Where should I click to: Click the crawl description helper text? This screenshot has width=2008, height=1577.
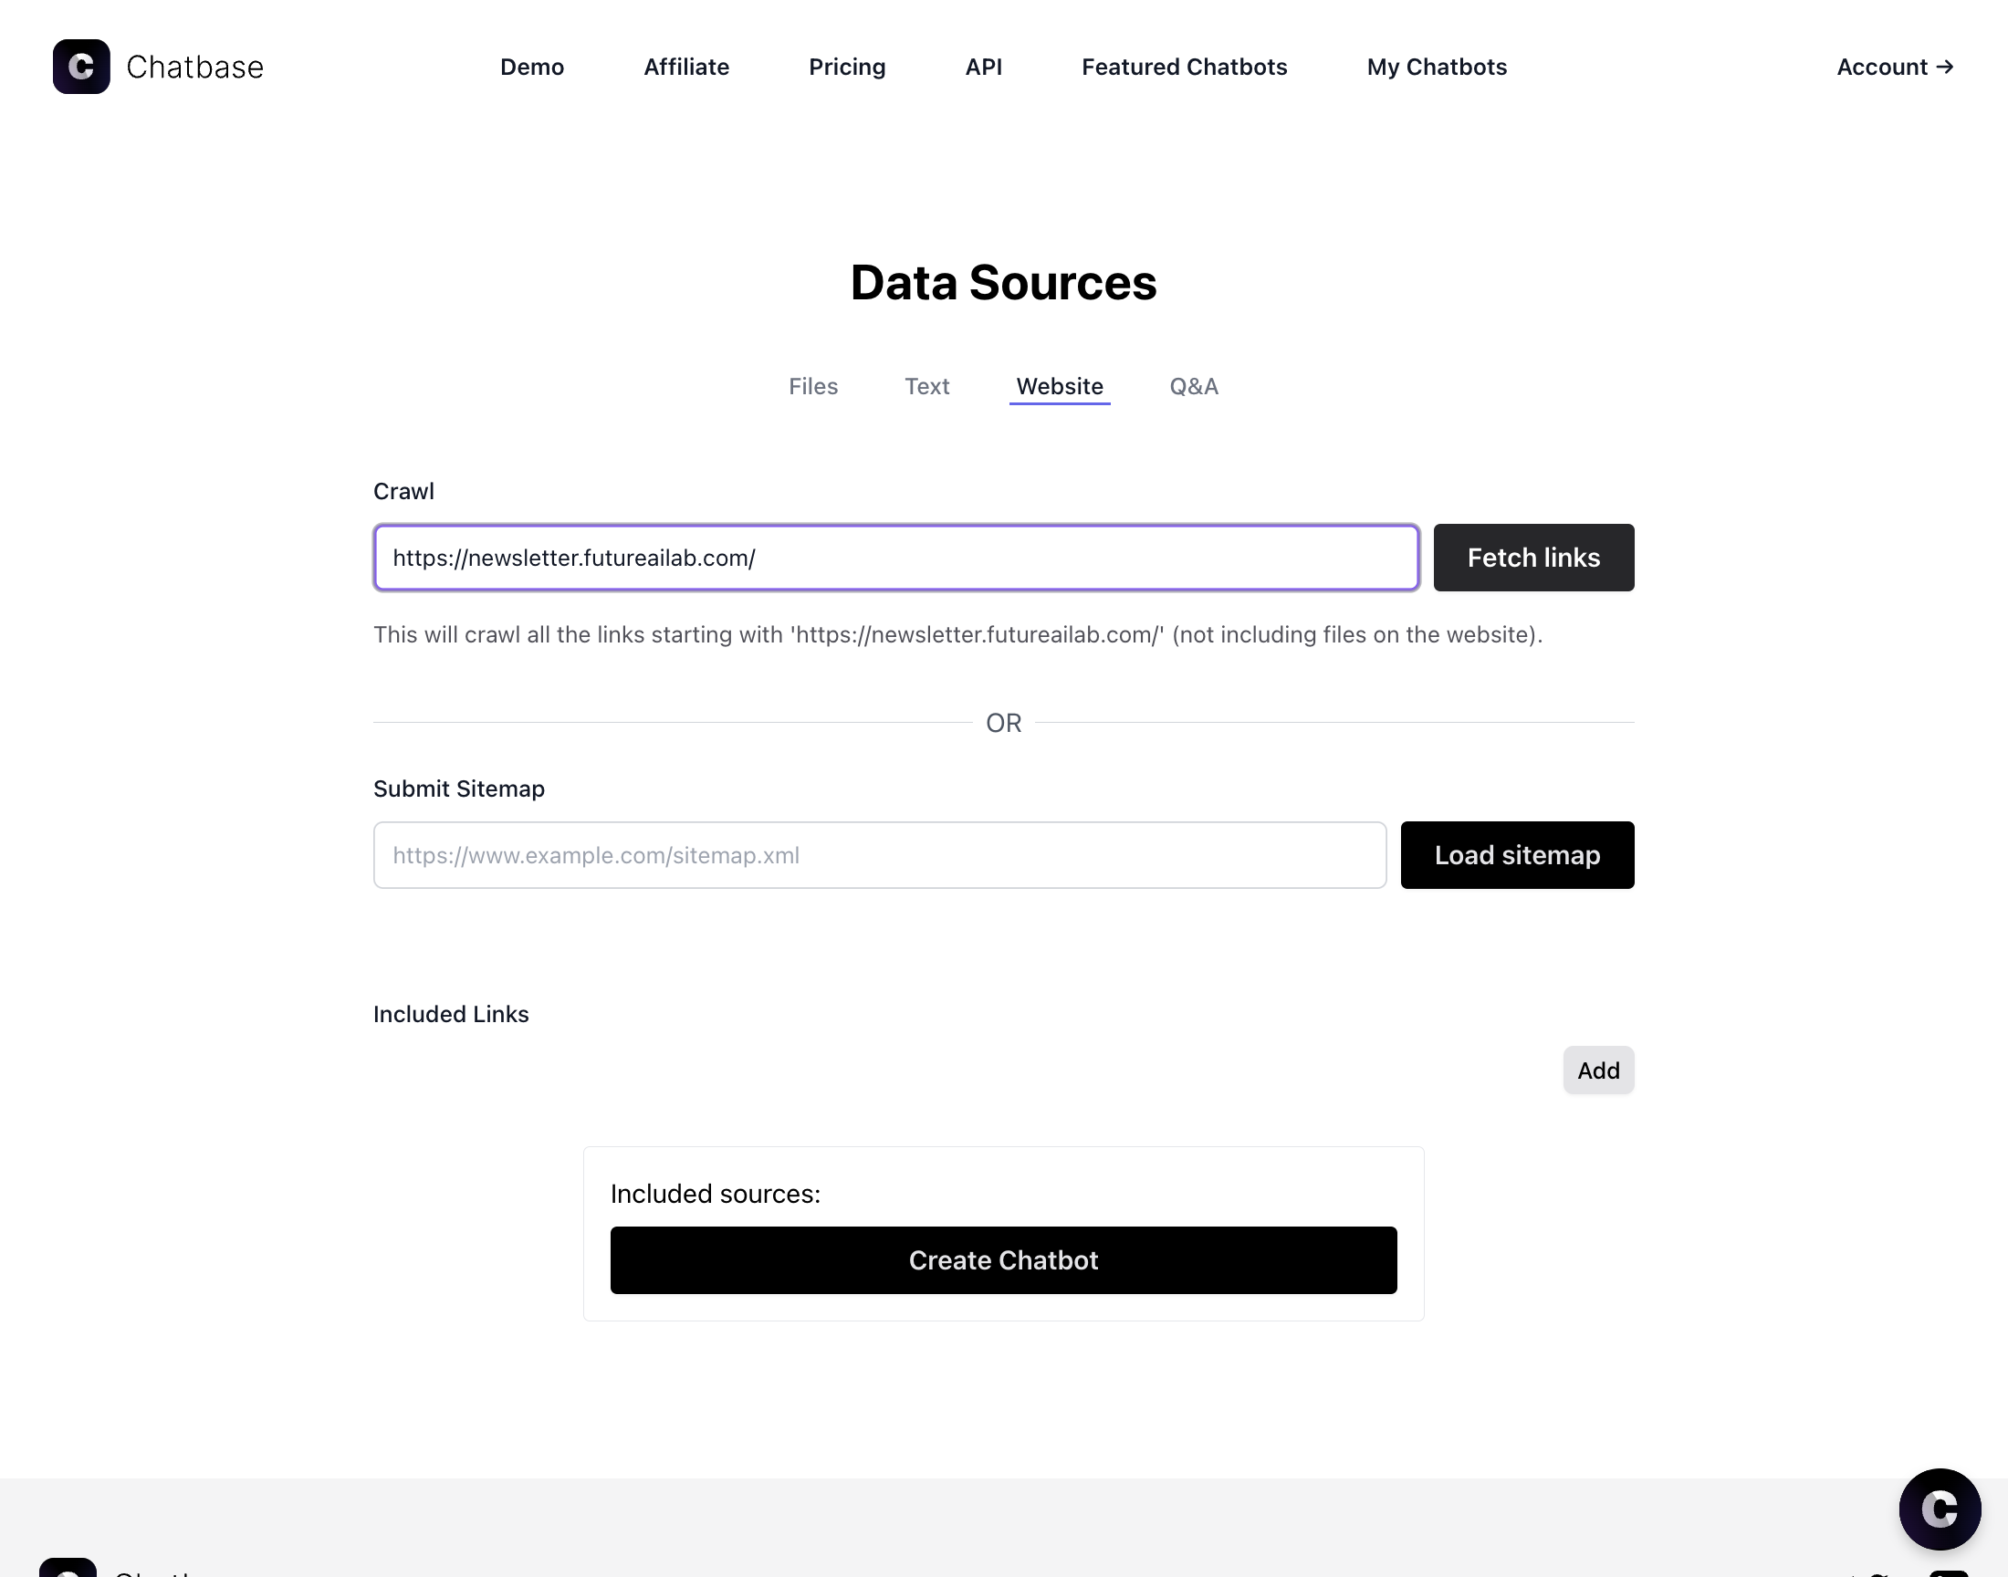(x=957, y=635)
